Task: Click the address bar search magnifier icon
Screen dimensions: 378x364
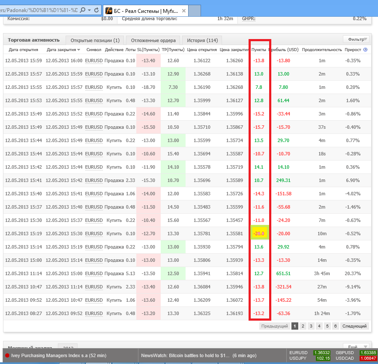Action: (x=82, y=10)
